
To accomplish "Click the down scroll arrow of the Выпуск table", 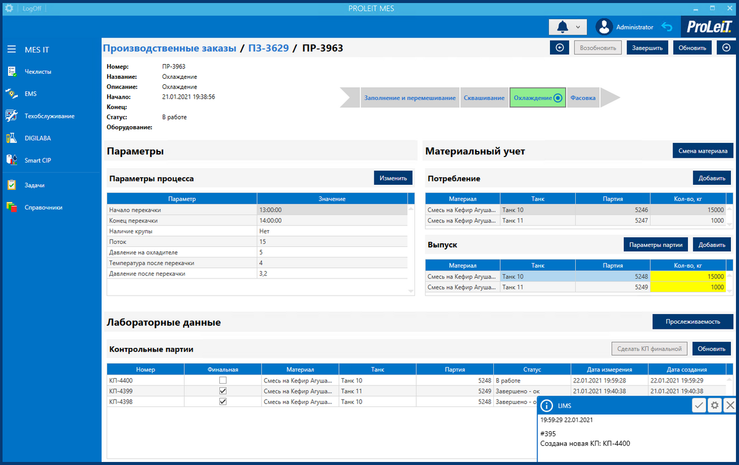I will tap(729, 290).
